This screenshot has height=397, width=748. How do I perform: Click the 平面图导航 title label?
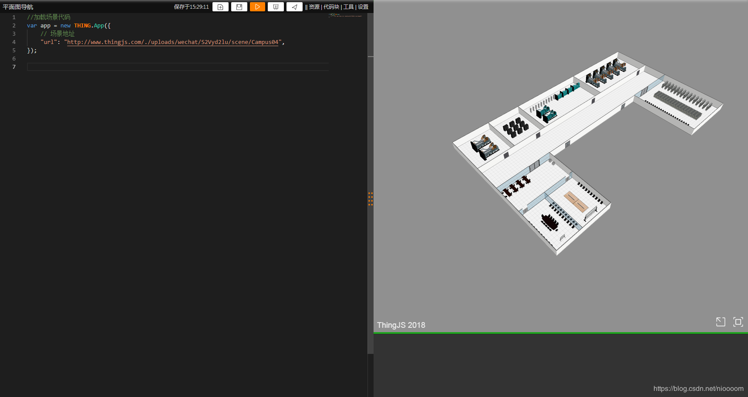pyautogui.click(x=17, y=7)
